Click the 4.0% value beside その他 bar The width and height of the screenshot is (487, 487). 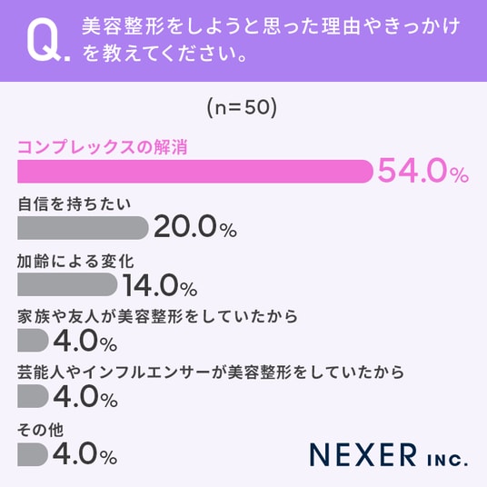tap(85, 453)
